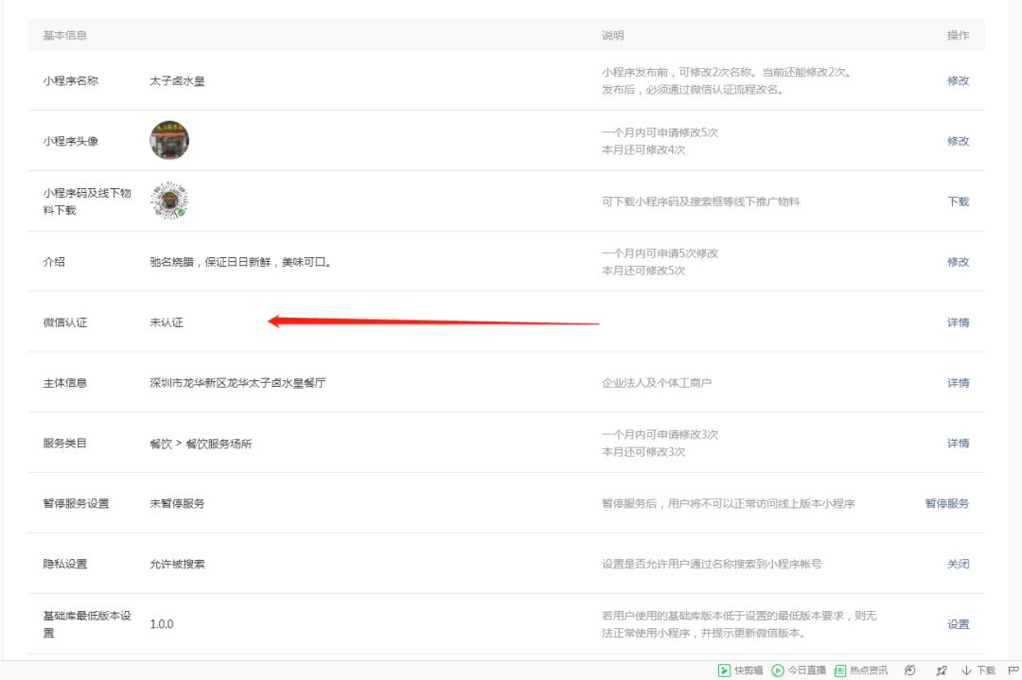Click the 微信认证 row label
Viewport: 1022px width, 680px height.
point(64,323)
